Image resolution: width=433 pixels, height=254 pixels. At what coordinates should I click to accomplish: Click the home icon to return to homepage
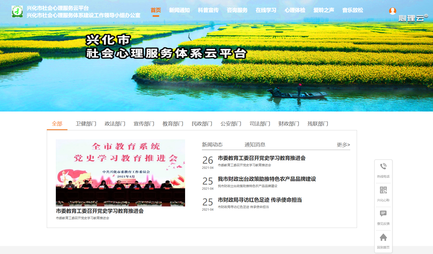point(383,237)
